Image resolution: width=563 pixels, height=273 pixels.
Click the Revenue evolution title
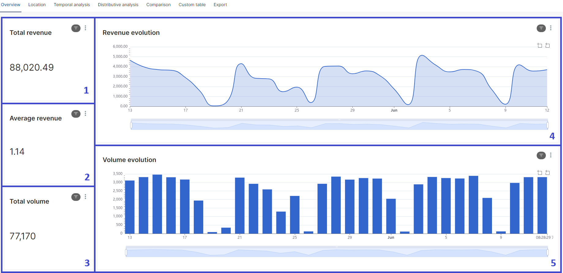pyautogui.click(x=131, y=33)
